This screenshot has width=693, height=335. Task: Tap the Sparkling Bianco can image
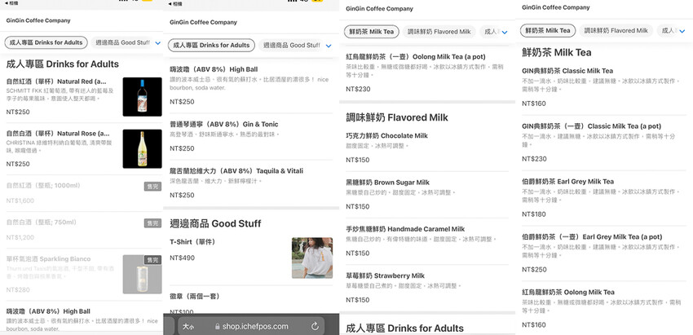coord(142,274)
